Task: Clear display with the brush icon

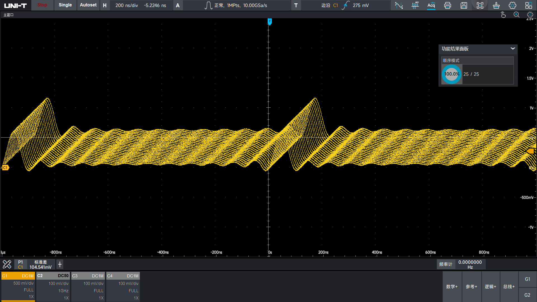Action: tap(496, 5)
